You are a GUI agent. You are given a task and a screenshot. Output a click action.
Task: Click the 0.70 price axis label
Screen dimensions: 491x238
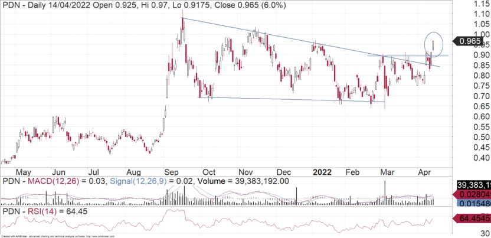482,96
